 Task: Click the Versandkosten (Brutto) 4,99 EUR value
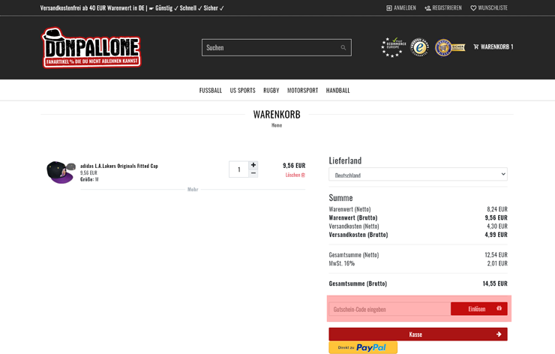496,235
